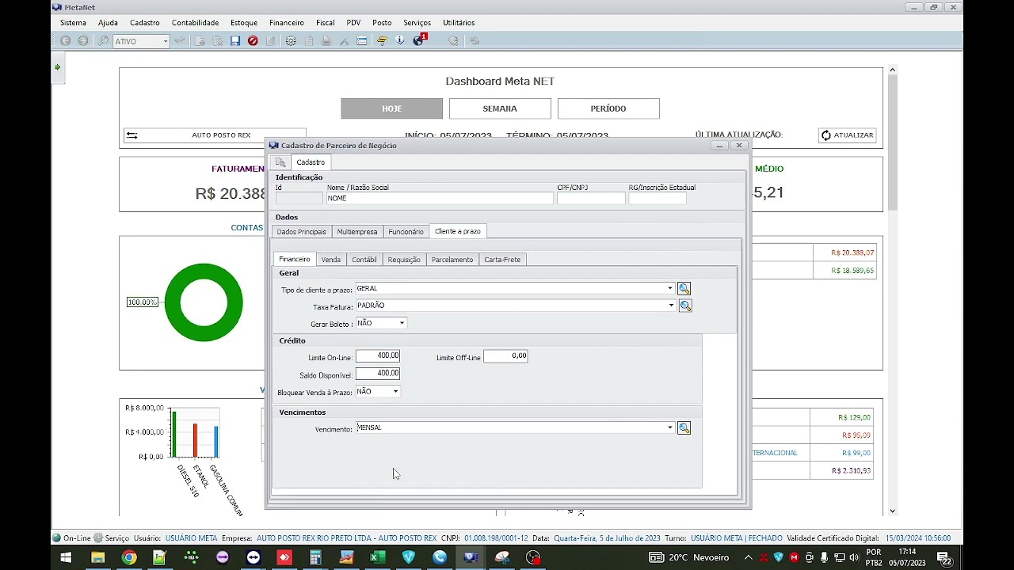1014x570 pixels.
Task: Switch to the Parcelamento sub-tab
Action: [452, 260]
